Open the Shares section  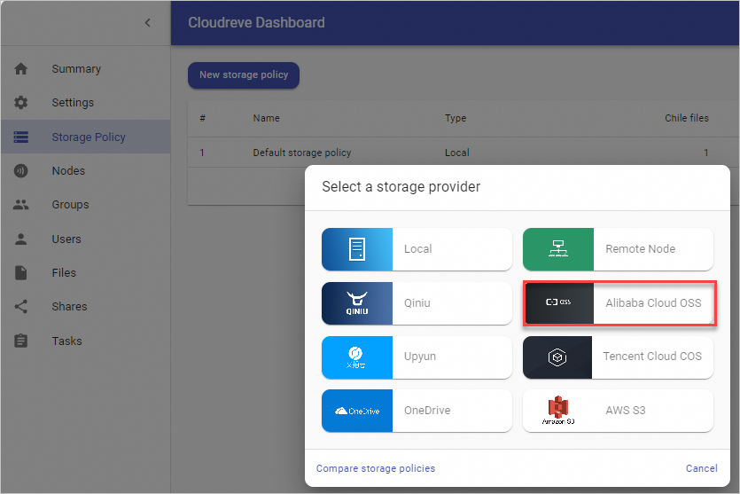click(x=69, y=307)
